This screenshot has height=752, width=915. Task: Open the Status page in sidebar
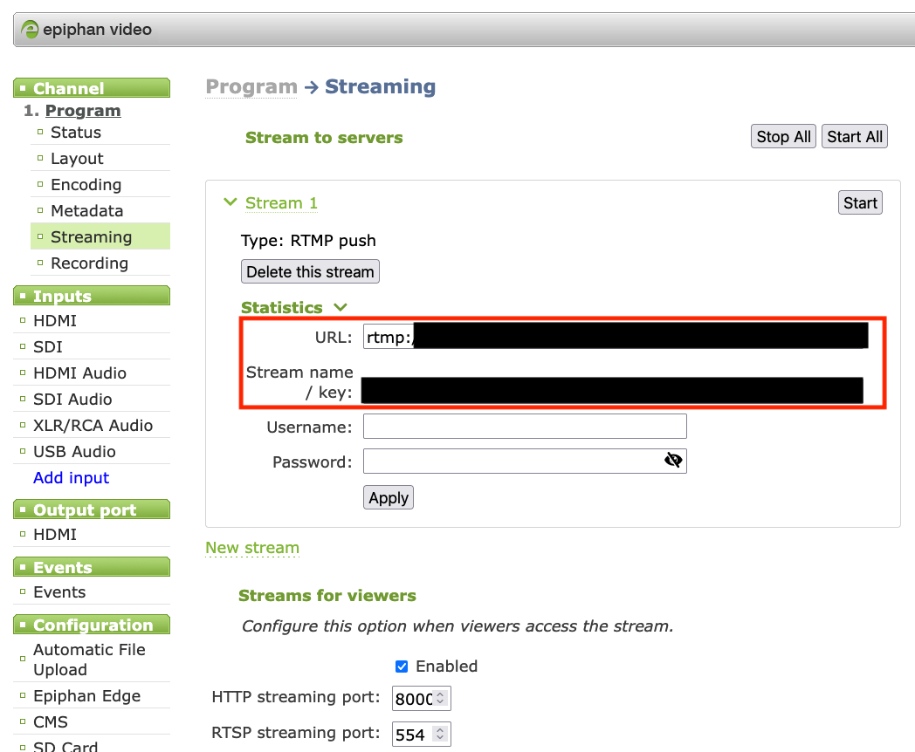(76, 133)
